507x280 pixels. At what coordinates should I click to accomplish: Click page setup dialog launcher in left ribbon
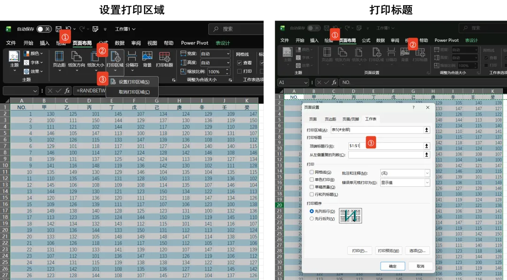(x=174, y=80)
